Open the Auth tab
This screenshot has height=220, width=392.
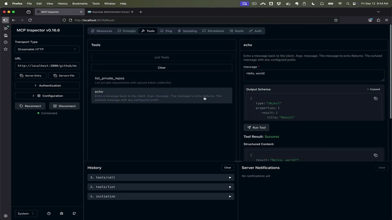point(255,31)
